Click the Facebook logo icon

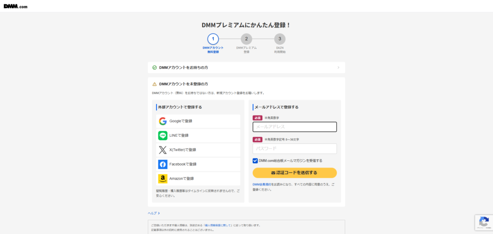[163, 165]
